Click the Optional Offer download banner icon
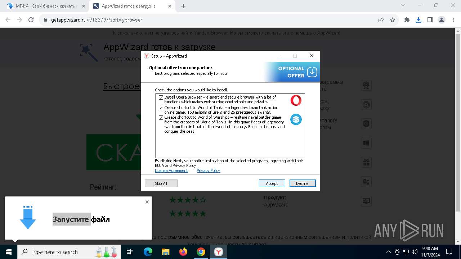Image resolution: width=461 pixels, height=259 pixels. click(x=312, y=72)
